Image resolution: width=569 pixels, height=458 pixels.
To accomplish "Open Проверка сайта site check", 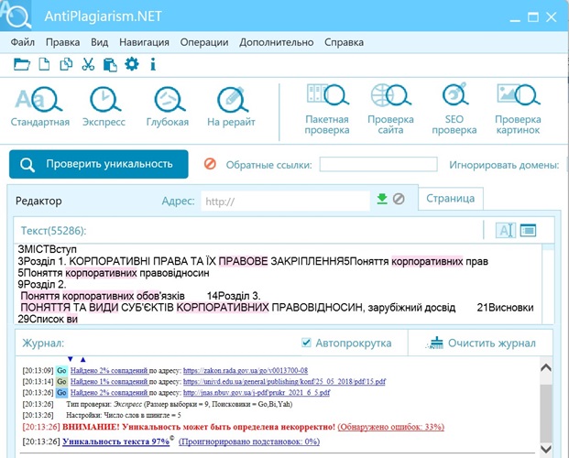I will click(x=390, y=109).
